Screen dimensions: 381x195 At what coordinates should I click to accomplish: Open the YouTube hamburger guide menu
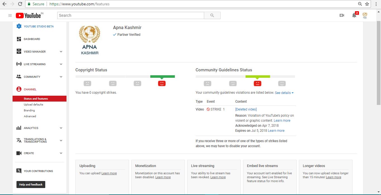[x=10, y=15]
